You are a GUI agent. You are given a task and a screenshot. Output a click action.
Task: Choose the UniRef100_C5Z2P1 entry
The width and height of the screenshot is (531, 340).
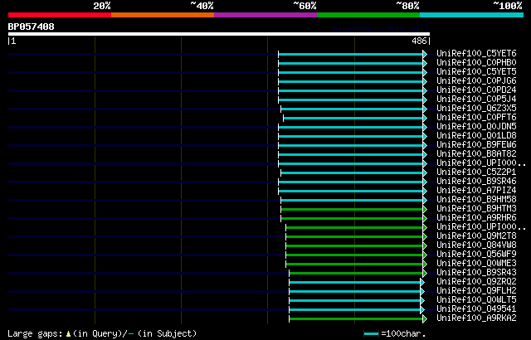(x=476, y=172)
